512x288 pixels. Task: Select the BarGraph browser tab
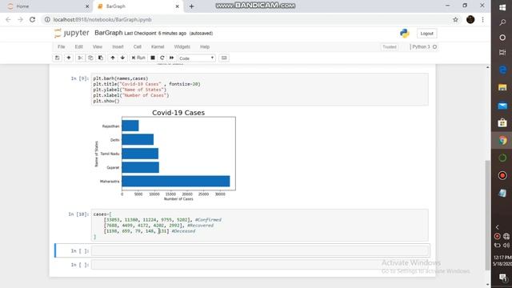click(138, 6)
